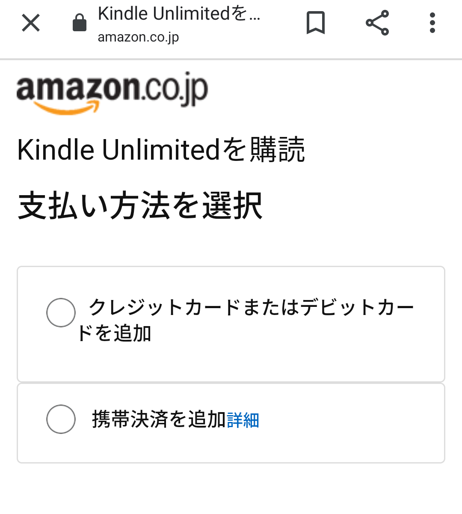Tap the Kindle Unlimitedを… page title in toolbar

pos(179,14)
